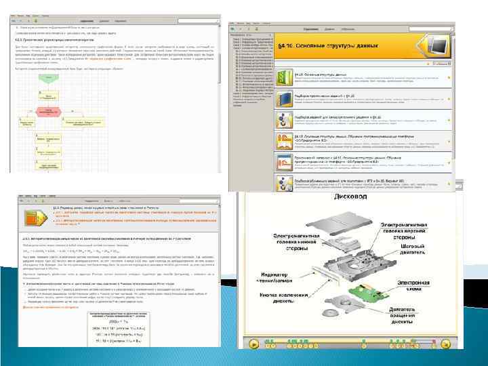Click the next button in the Дисковод player
The width and height of the screenshot is (488, 366).
(x=446, y=344)
